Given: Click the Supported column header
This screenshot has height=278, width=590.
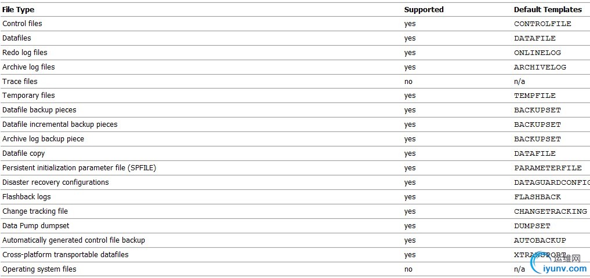Looking at the screenshot, I should point(424,9).
